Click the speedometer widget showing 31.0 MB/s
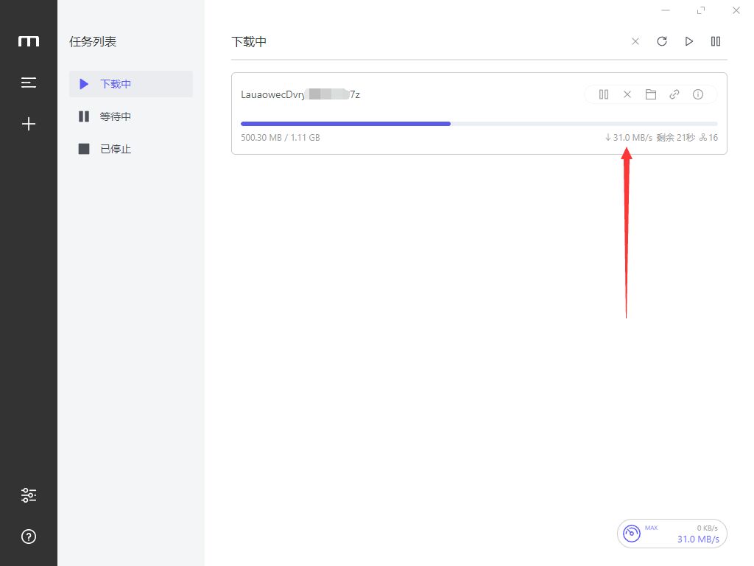This screenshot has width=754, height=566. 672,534
